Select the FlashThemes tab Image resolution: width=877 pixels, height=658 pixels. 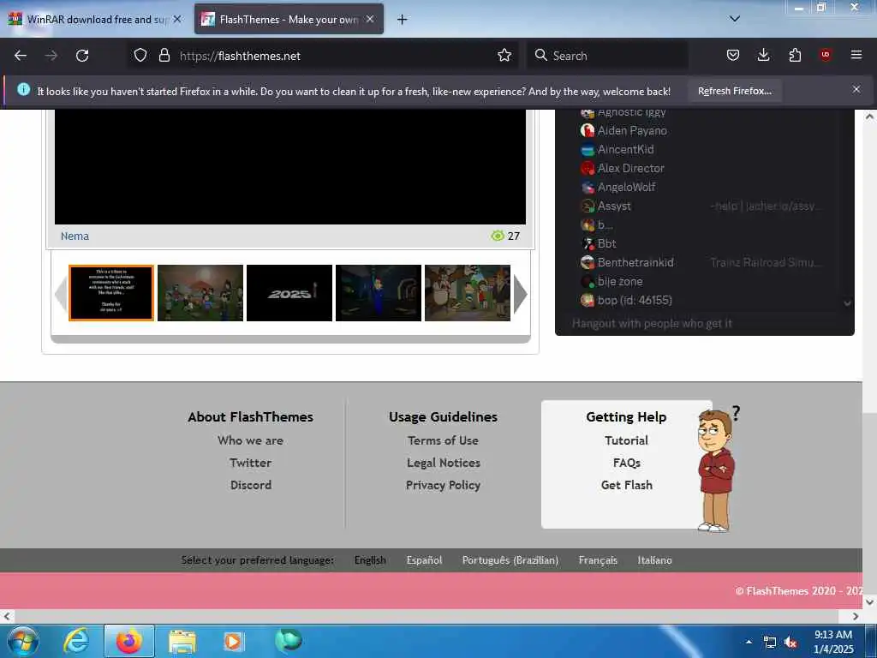pos(289,19)
